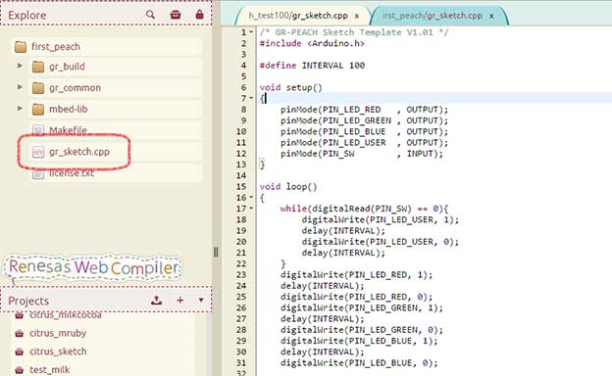This screenshot has height=376, width=612.
Task: Open gr_sketch.cpp file in explorer
Action: [78, 152]
